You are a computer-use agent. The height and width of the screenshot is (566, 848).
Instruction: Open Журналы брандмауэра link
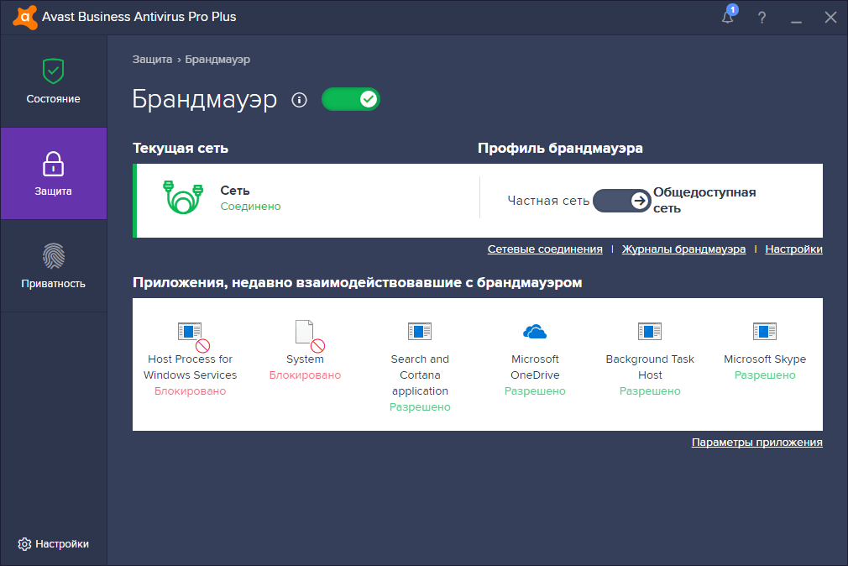[x=683, y=249]
